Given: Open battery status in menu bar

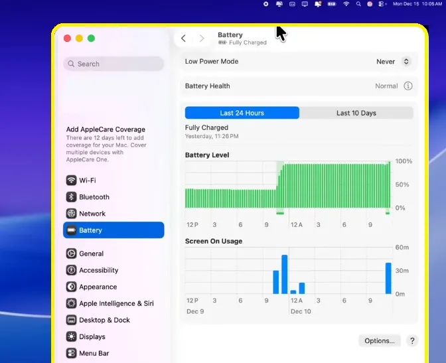Looking at the screenshot, I should [332, 4].
